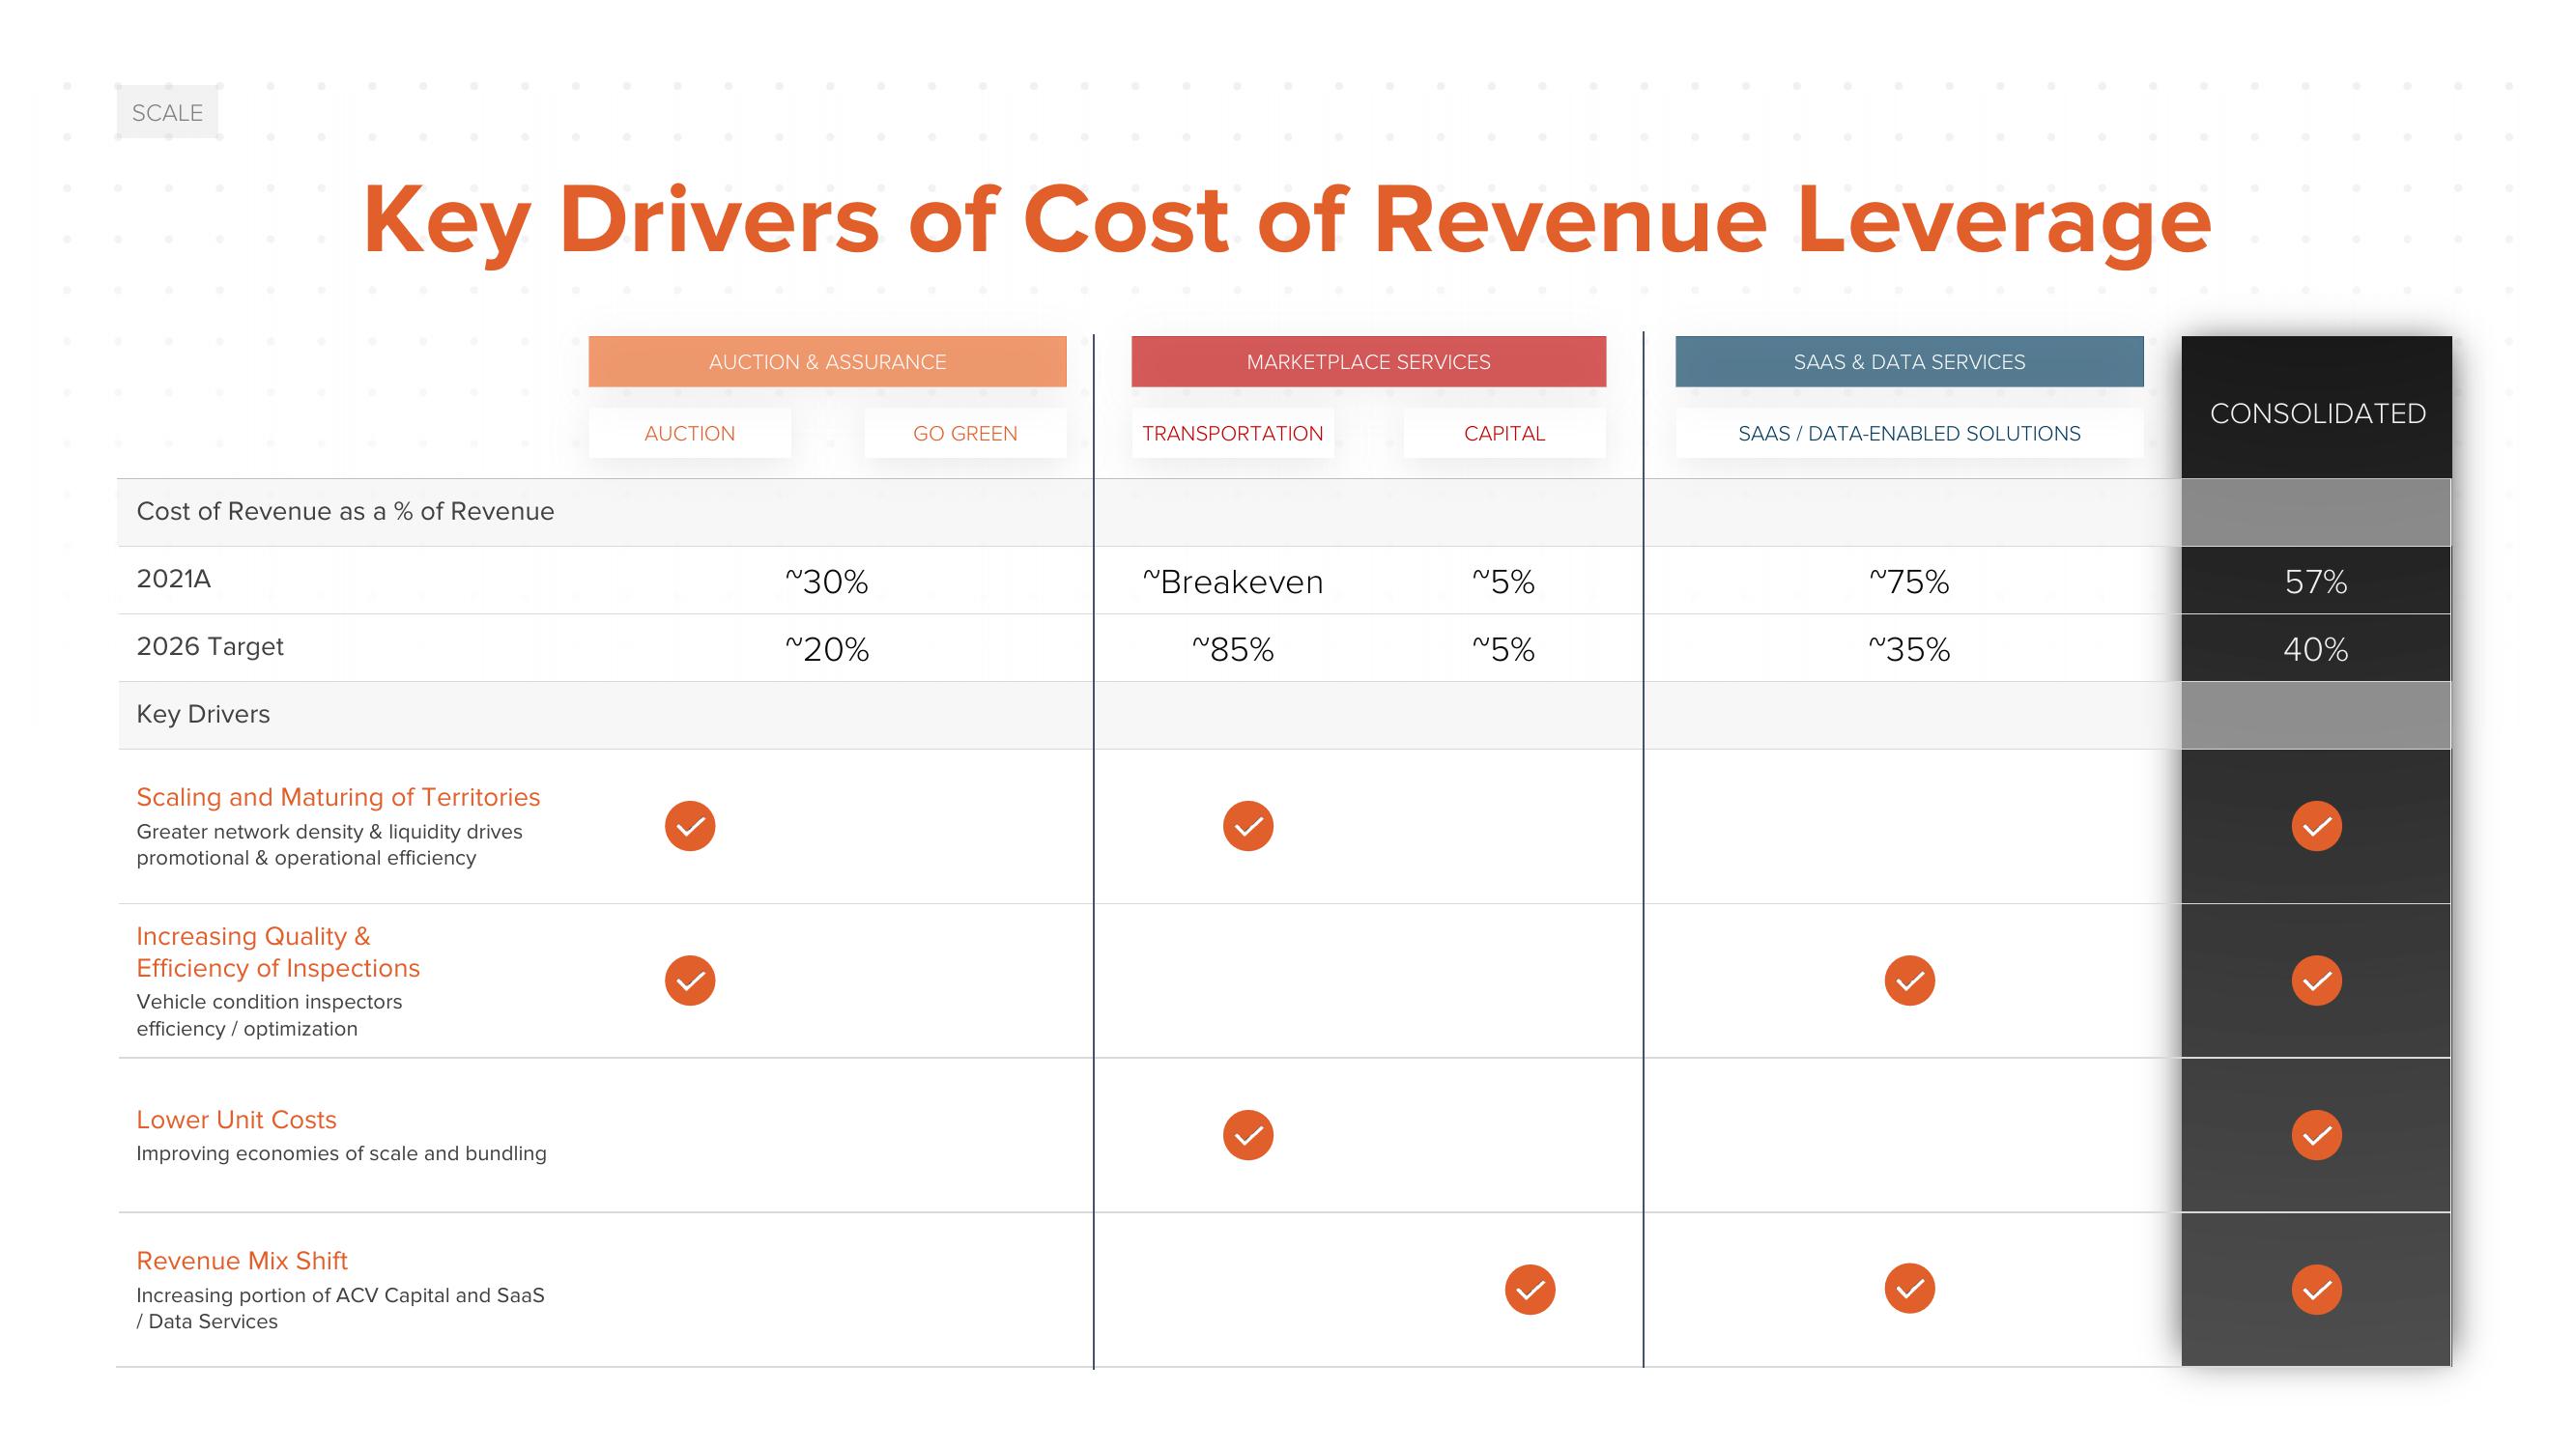Select the Auction & Assurance header
The height and width of the screenshot is (1449, 2576).
pos(827,362)
